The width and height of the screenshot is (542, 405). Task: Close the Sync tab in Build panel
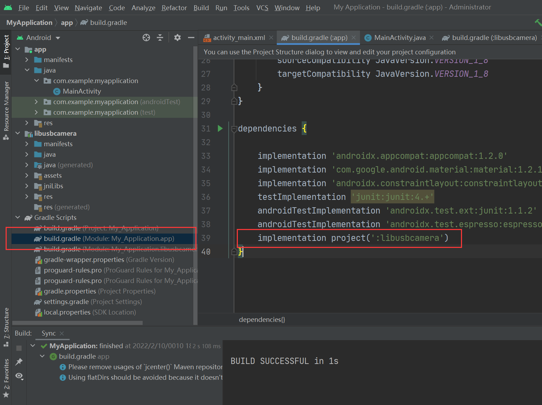pyautogui.click(x=62, y=333)
